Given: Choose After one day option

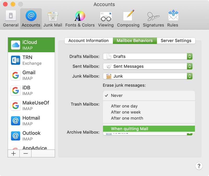Looking at the screenshot, I should 149,106.
